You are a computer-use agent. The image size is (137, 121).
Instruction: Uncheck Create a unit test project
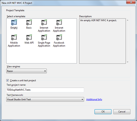tap(8, 80)
